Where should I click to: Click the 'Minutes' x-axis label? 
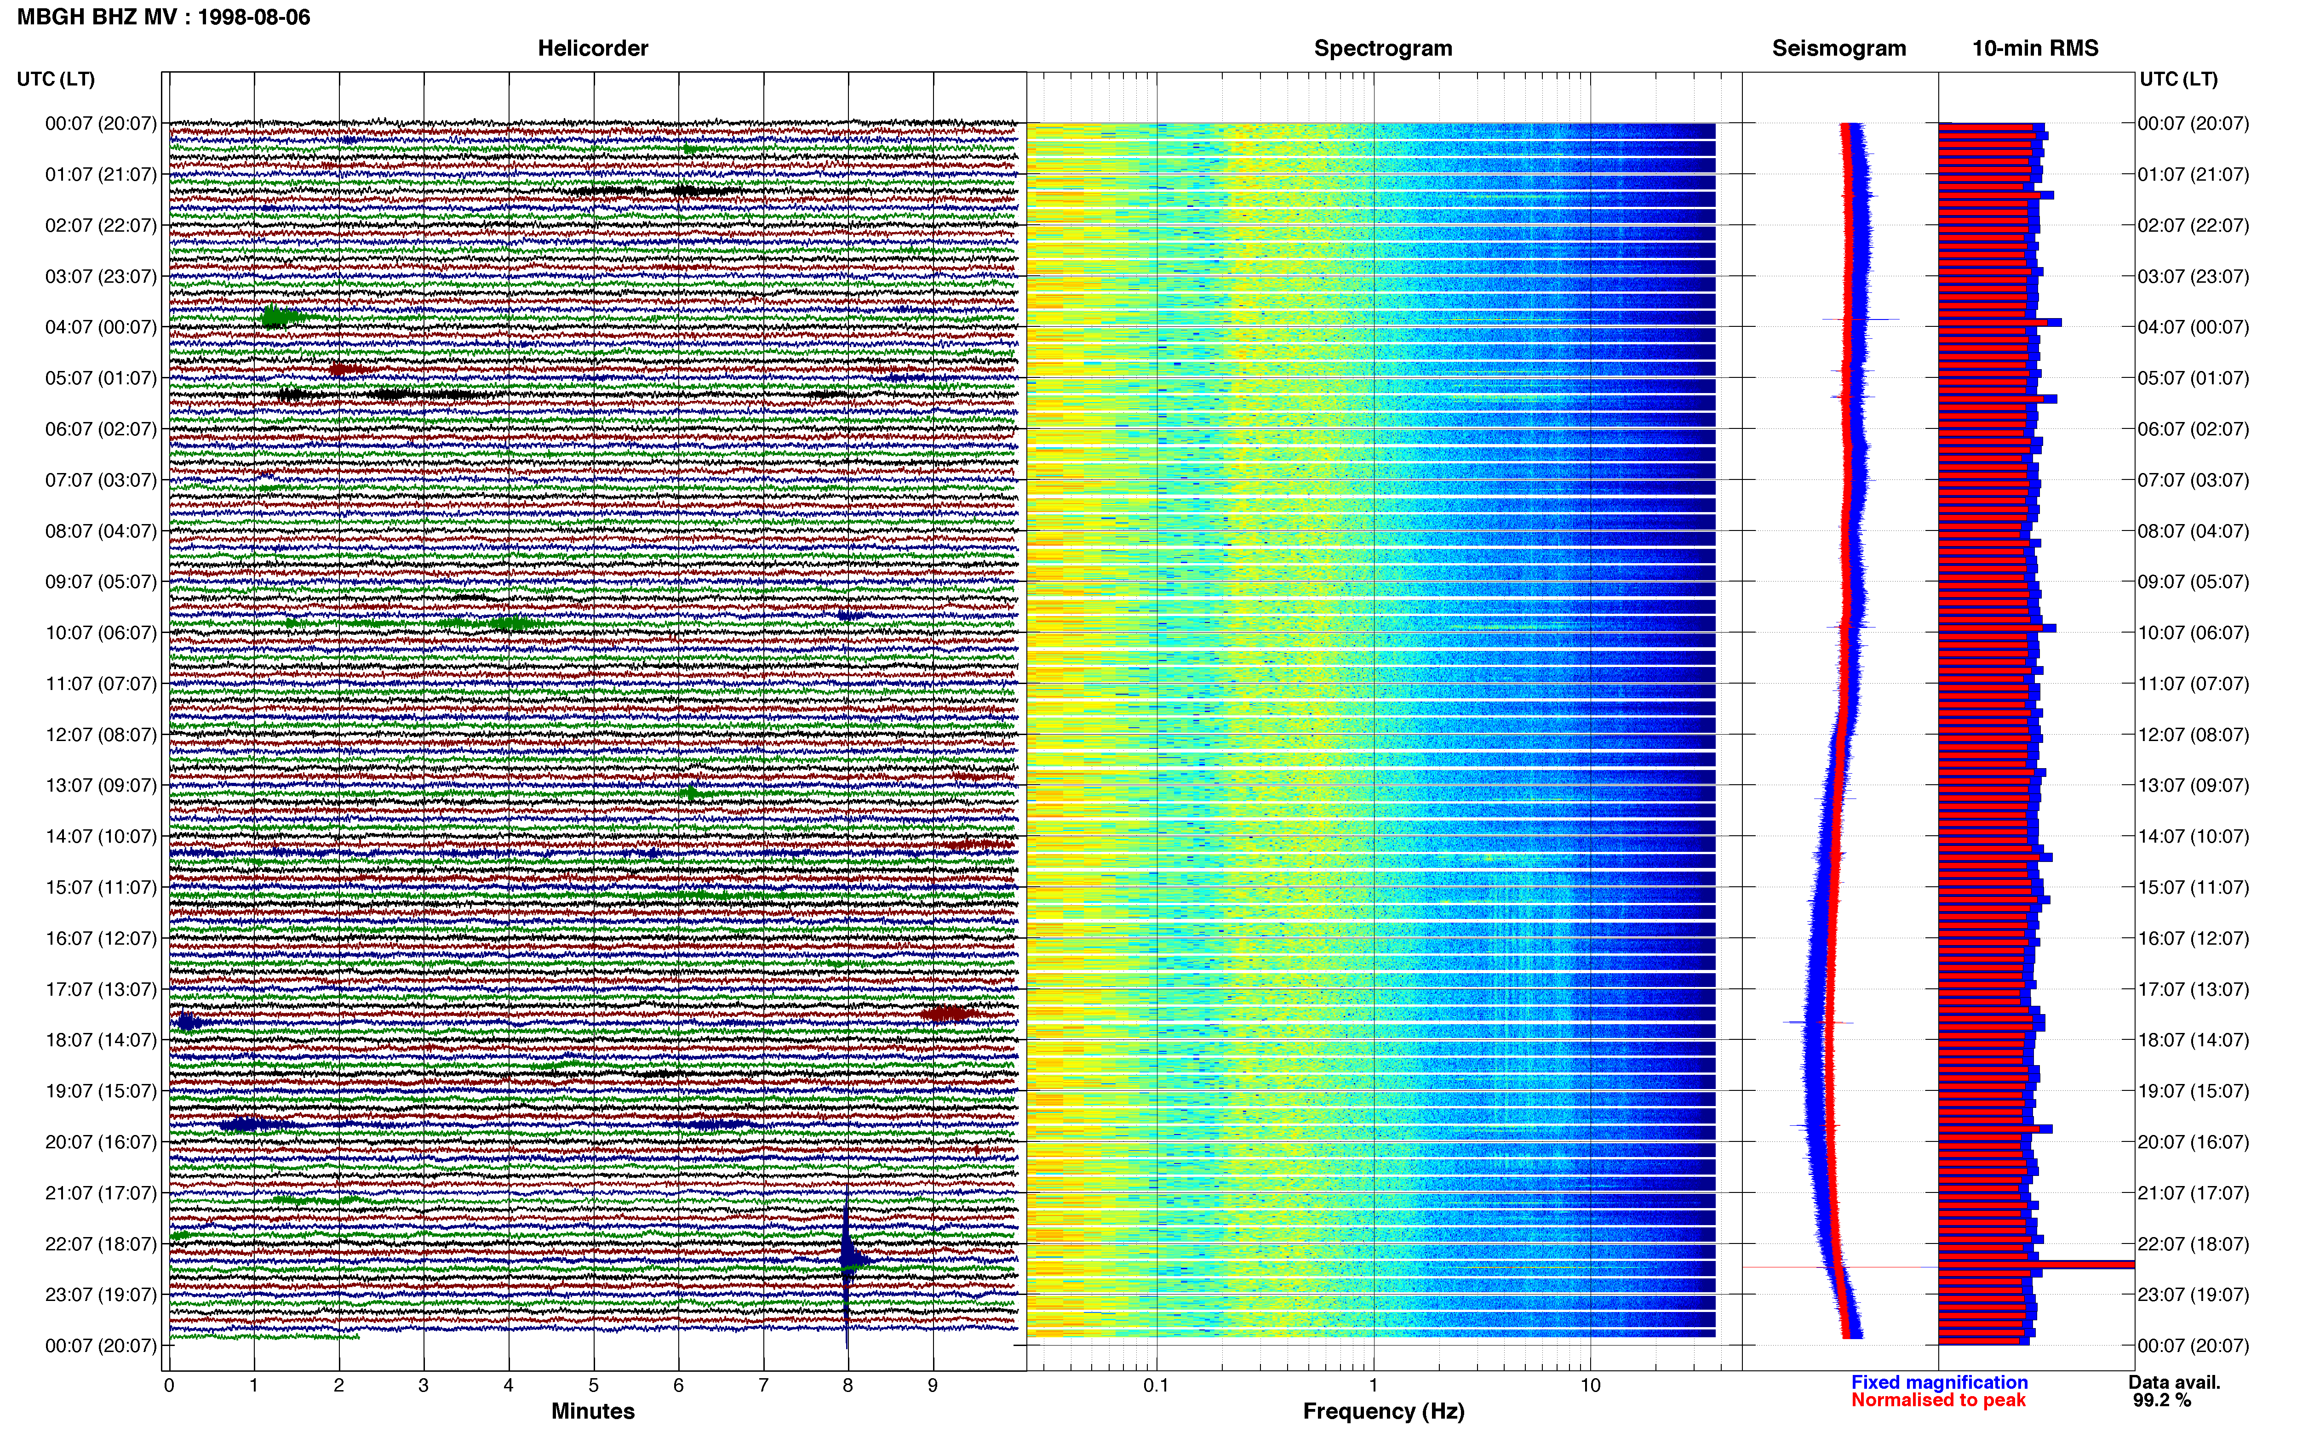pyautogui.click(x=593, y=1410)
